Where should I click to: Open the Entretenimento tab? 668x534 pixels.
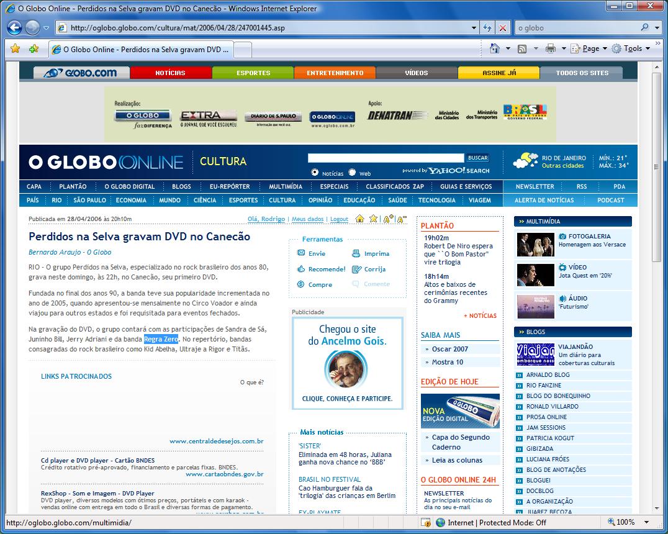(x=335, y=73)
